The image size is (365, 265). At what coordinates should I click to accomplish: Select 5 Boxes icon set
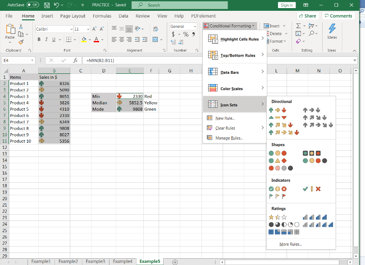tap(284, 232)
